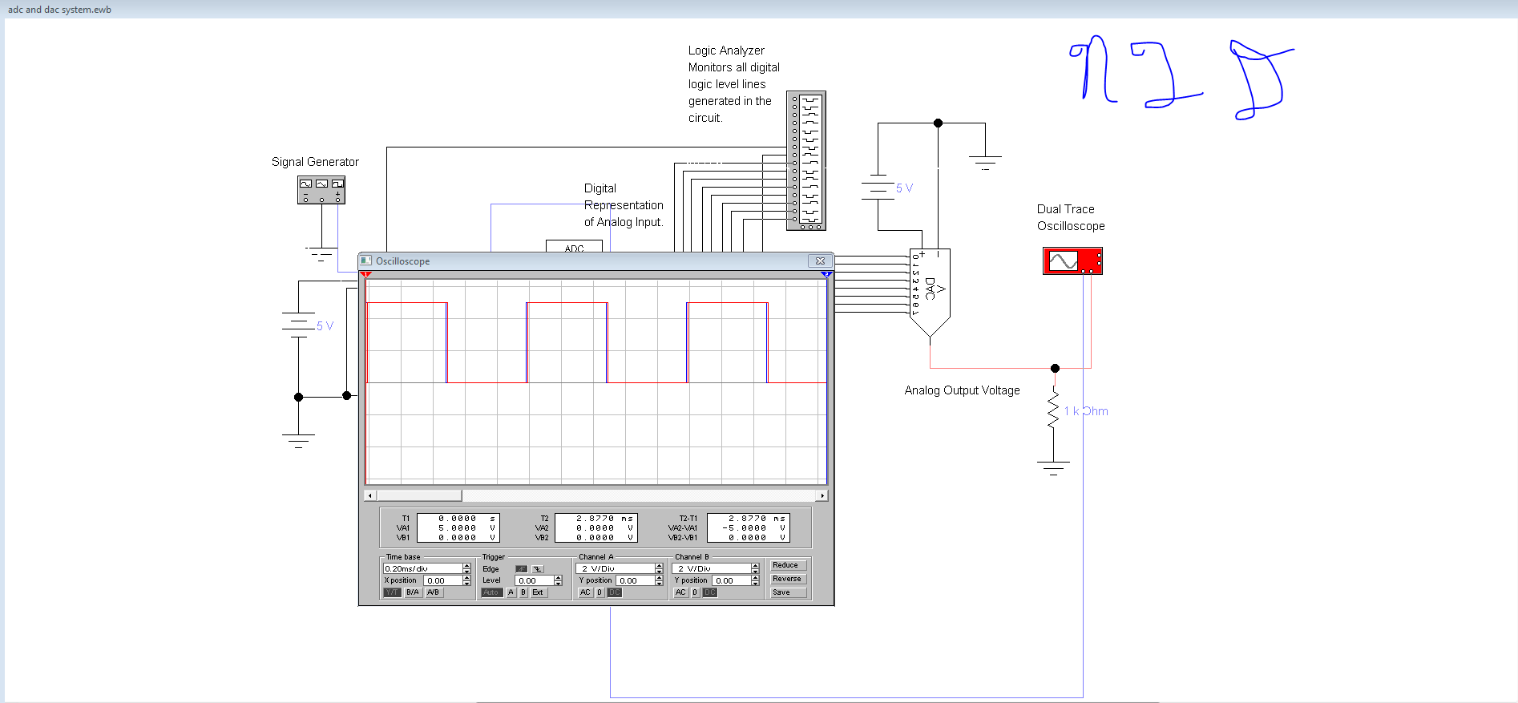1518x703 pixels.
Task: Close the Oscilloscope window
Action: (820, 261)
